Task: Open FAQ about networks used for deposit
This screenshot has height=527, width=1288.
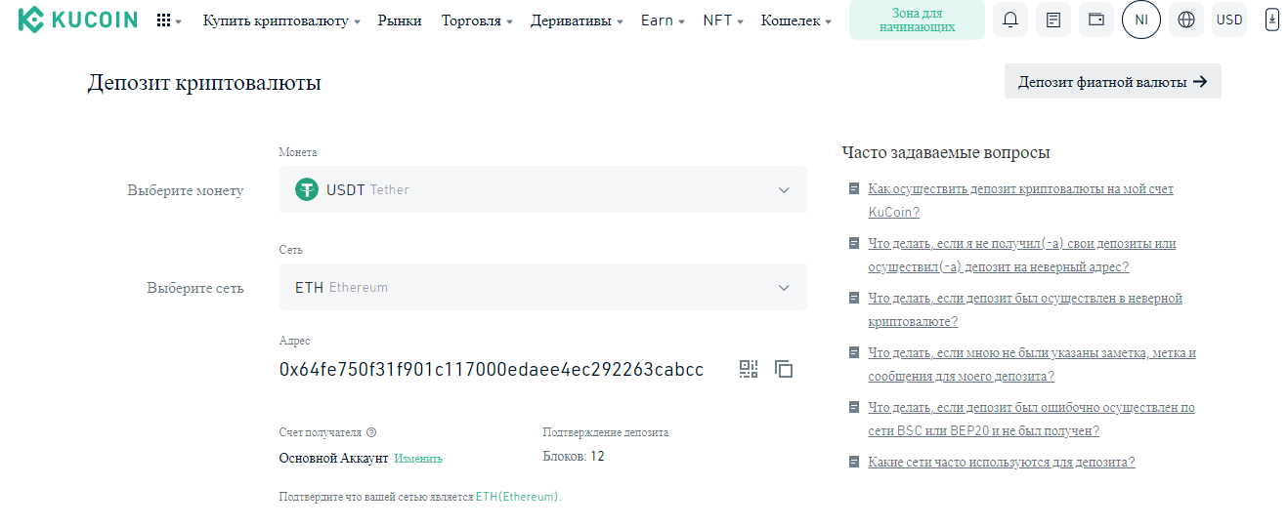Action: pos(1001,463)
